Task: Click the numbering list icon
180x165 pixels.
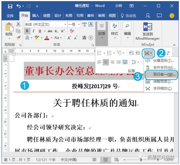Action: [109, 53]
